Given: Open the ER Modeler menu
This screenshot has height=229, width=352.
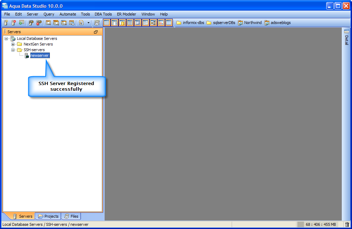Looking at the screenshot, I should [x=127, y=14].
